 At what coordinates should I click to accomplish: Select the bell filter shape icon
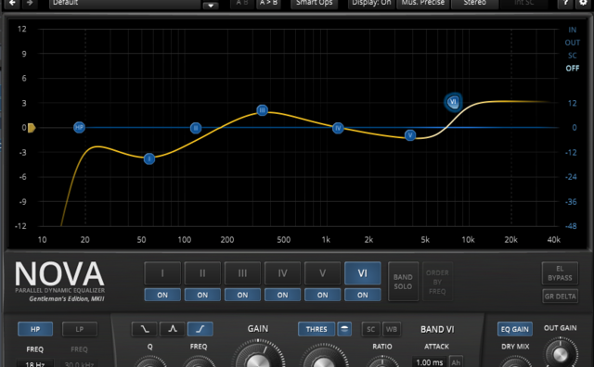coord(173,329)
